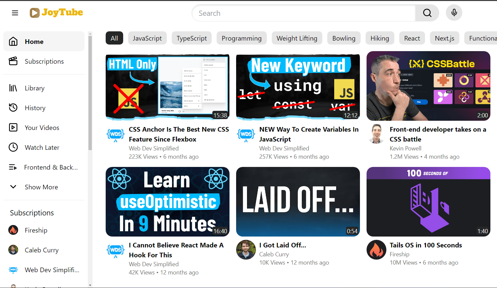Click WDS avatar beside NEW Way video
Image resolution: width=497 pixels, height=288 pixels.
click(x=246, y=134)
